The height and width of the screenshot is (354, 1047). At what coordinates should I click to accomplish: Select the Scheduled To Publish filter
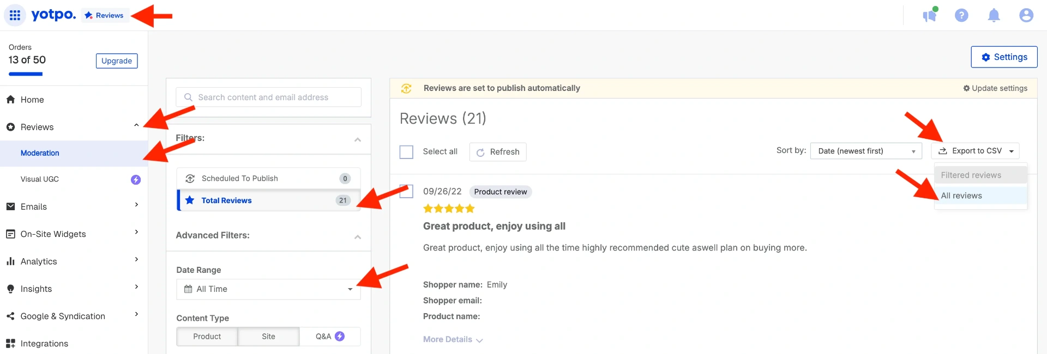[x=269, y=179]
